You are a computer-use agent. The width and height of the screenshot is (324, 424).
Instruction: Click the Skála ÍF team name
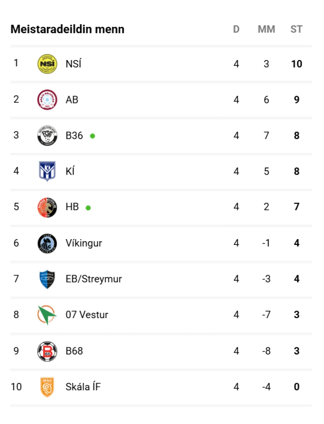coord(83,387)
